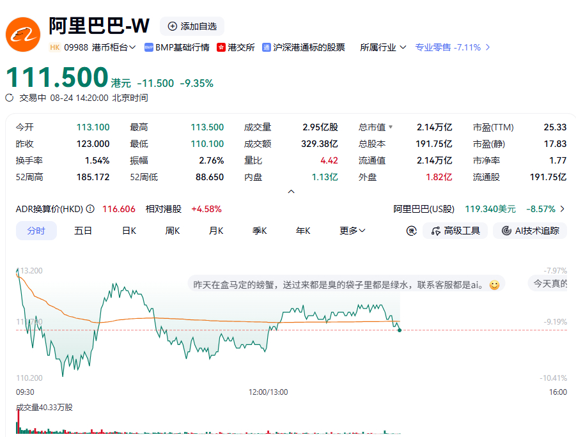
Task: Click the smiley emoji in comment bubble
Action: pyautogui.click(x=494, y=285)
